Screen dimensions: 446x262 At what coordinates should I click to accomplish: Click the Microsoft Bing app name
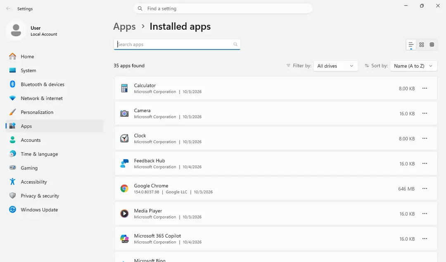[x=149, y=260]
